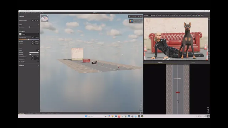Switch to the SETUP tab
Viewport: 228px width, 128px height.
tap(95, 13)
